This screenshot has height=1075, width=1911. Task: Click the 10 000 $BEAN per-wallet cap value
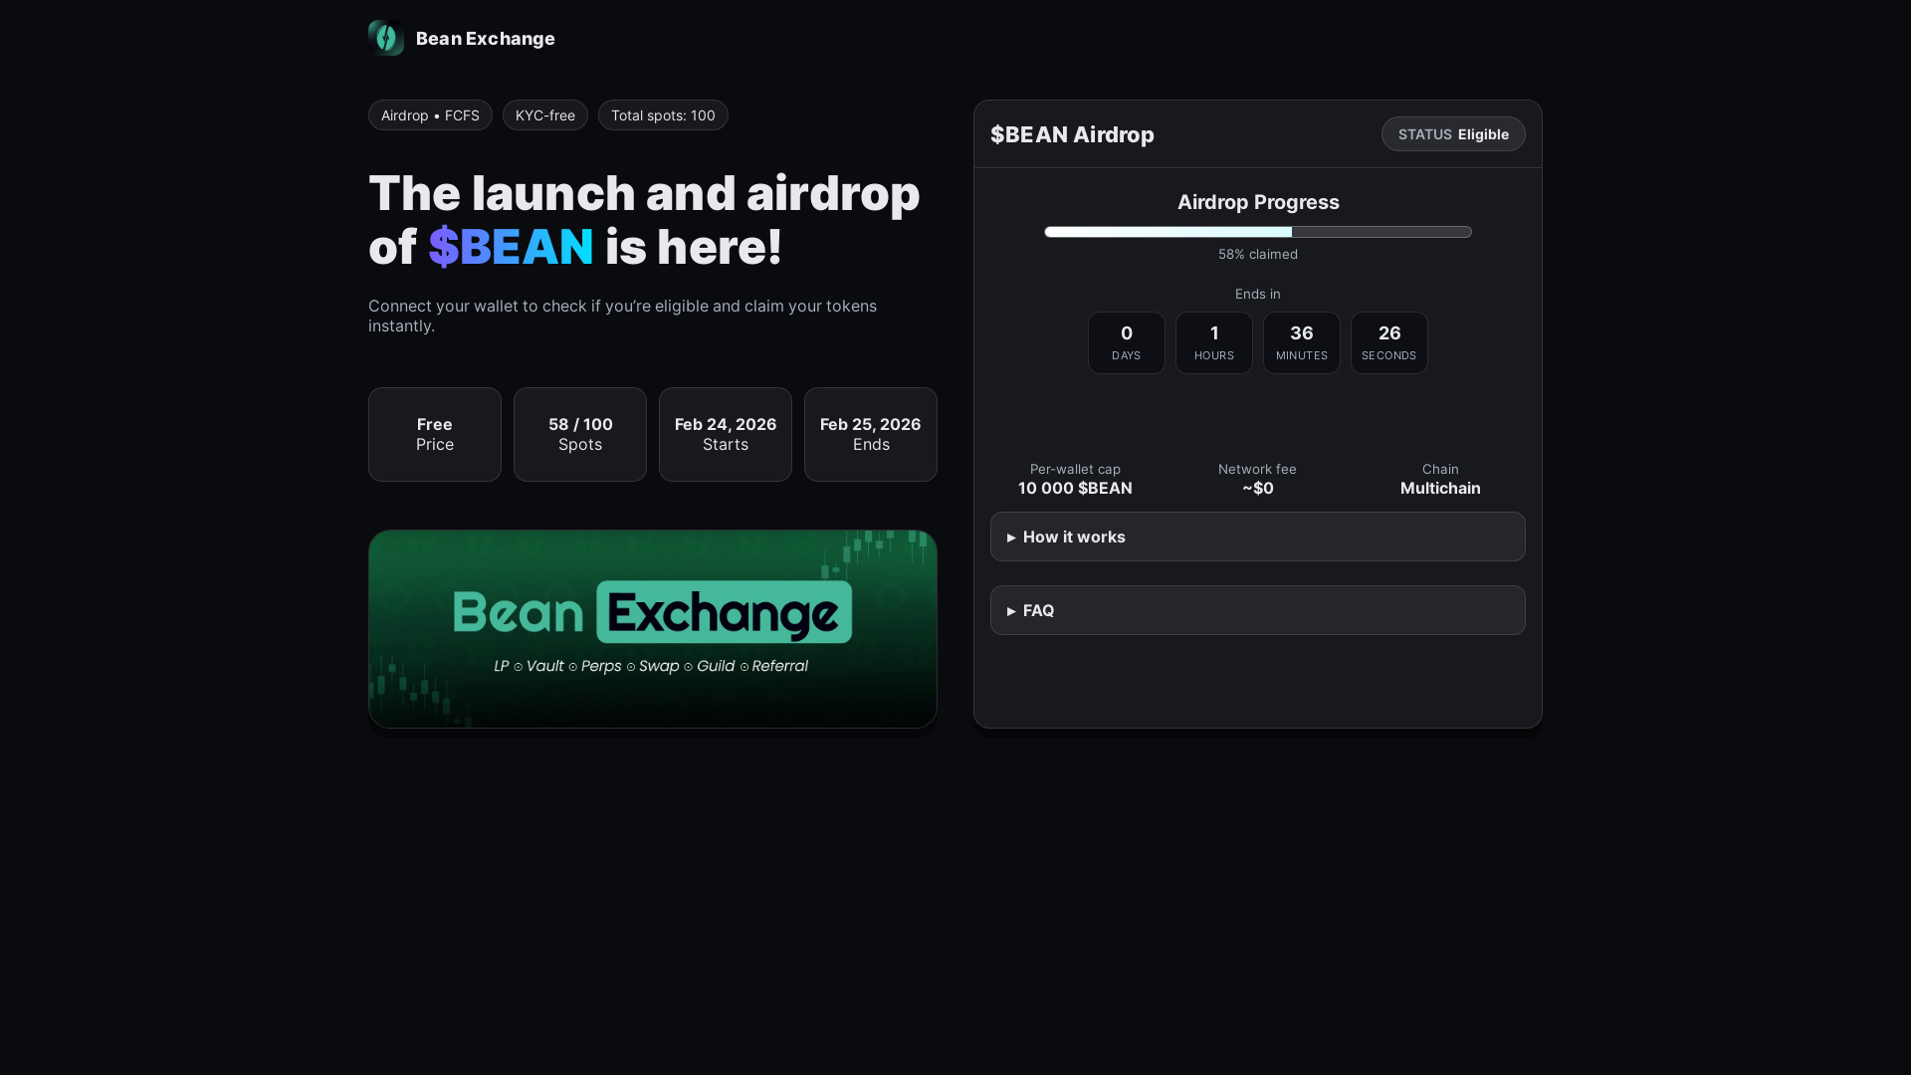click(1075, 488)
